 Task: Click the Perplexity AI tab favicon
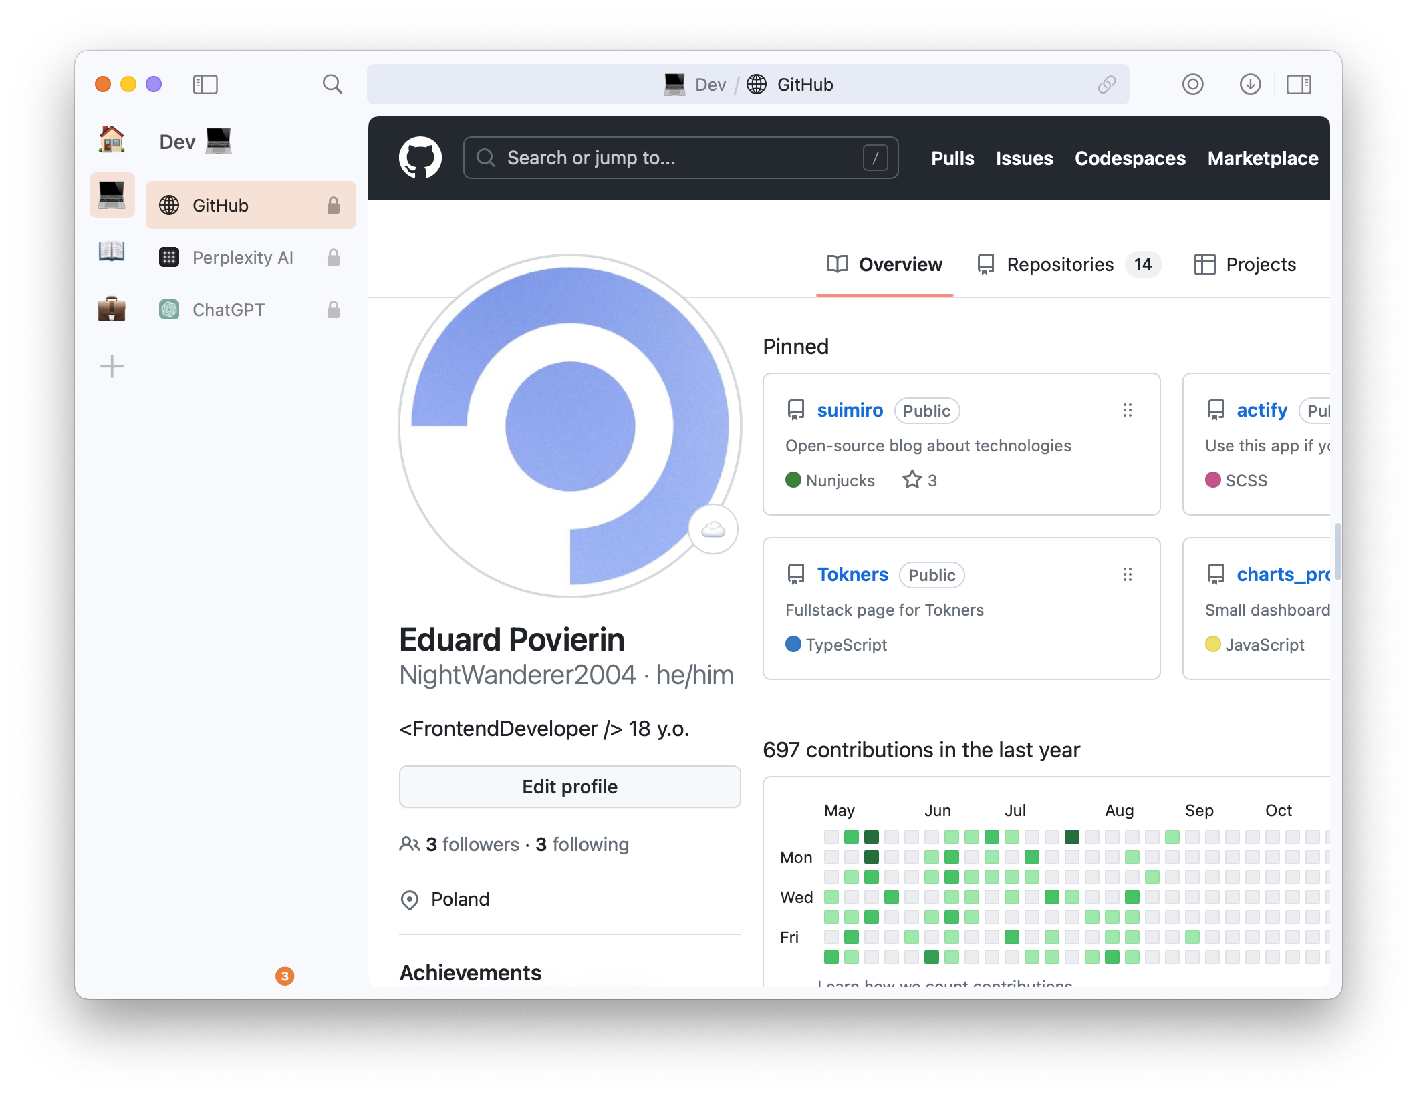click(169, 257)
